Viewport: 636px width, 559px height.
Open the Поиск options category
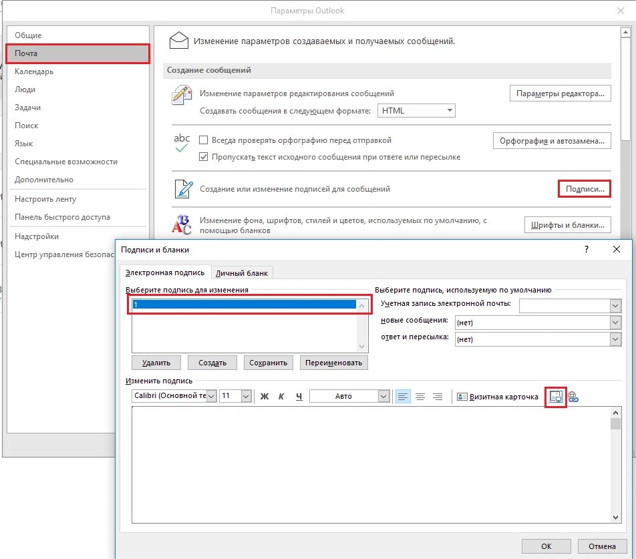pyautogui.click(x=78, y=126)
